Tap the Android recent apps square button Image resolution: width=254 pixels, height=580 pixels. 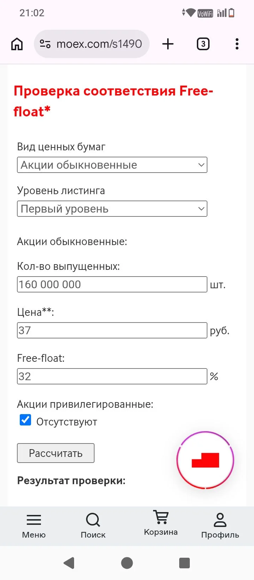tap(185, 563)
